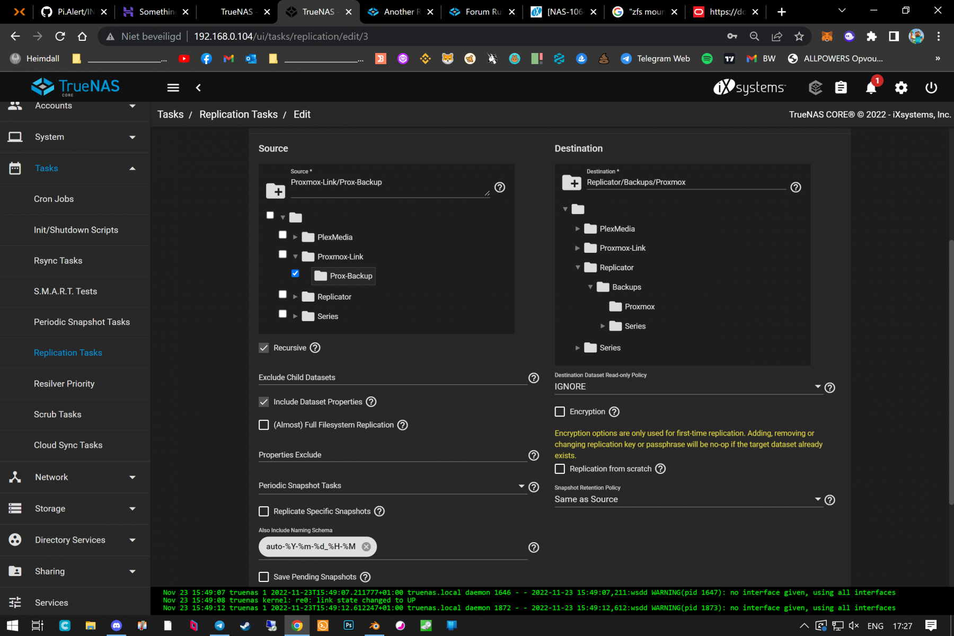This screenshot has height=636, width=954.
Task: Click the TrueCommand status icon
Action: point(815,87)
